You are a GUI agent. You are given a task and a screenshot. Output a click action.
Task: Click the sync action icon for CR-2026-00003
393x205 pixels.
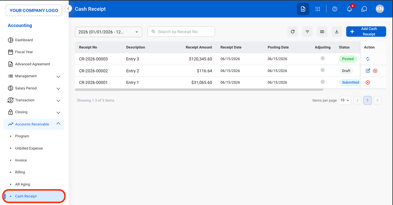[x=368, y=59]
